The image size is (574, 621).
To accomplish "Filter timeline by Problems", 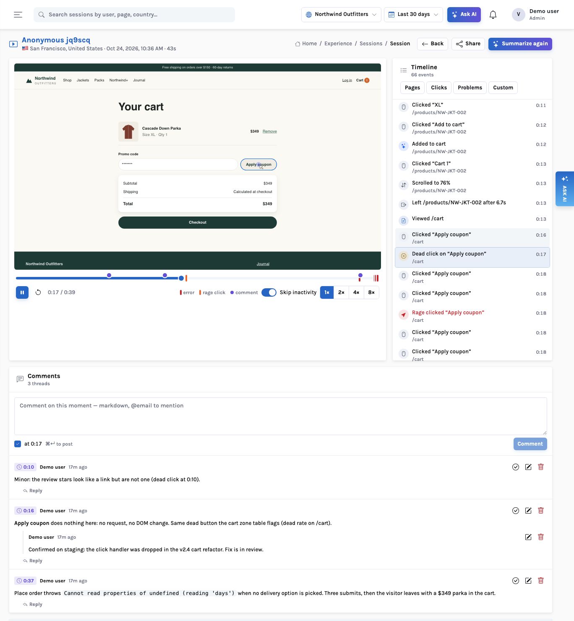I will (470, 88).
